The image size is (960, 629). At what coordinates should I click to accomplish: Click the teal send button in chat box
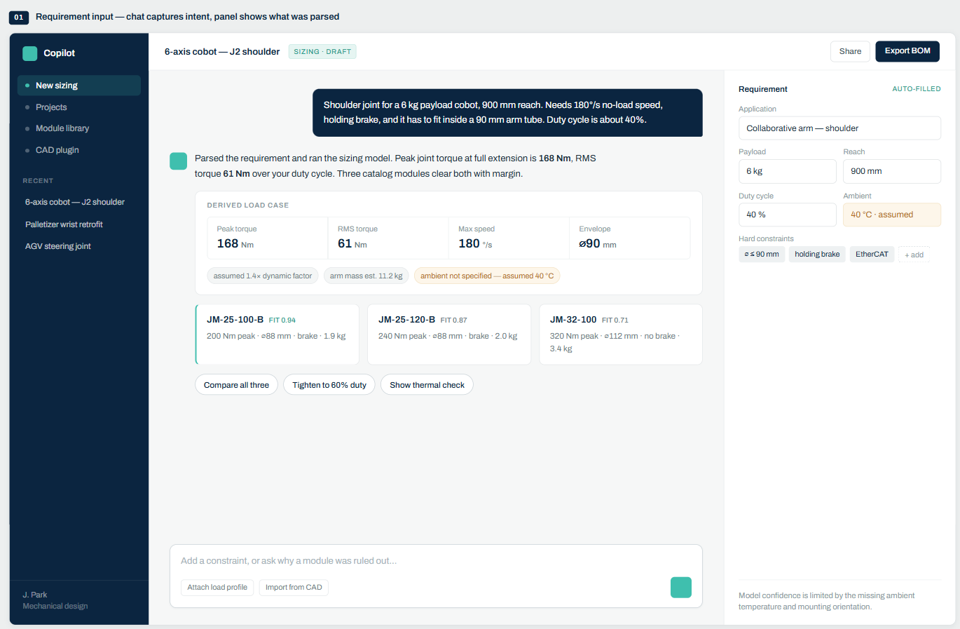(x=681, y=588)
